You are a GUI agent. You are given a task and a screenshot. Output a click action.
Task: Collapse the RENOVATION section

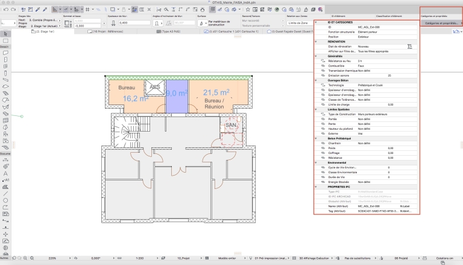click(316, 42)
